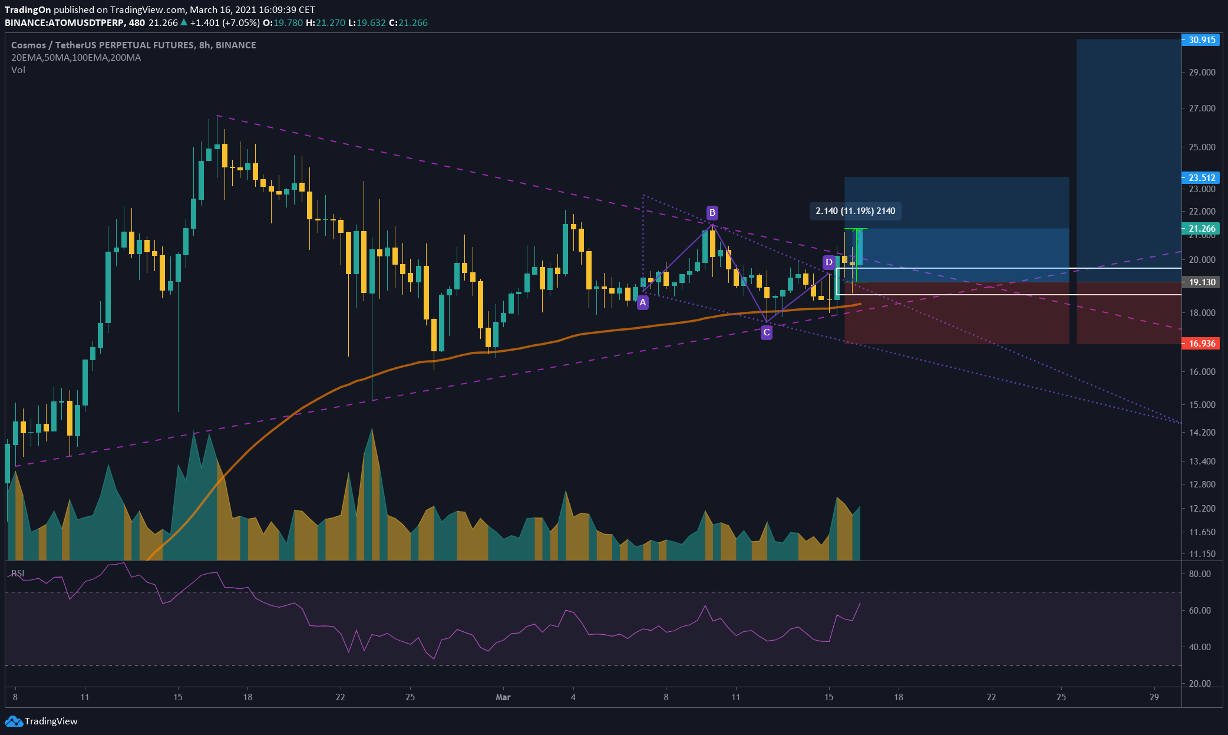Click the 19.130 entry price tag
The image size is (1228, 735).
tap(1201, 282)
